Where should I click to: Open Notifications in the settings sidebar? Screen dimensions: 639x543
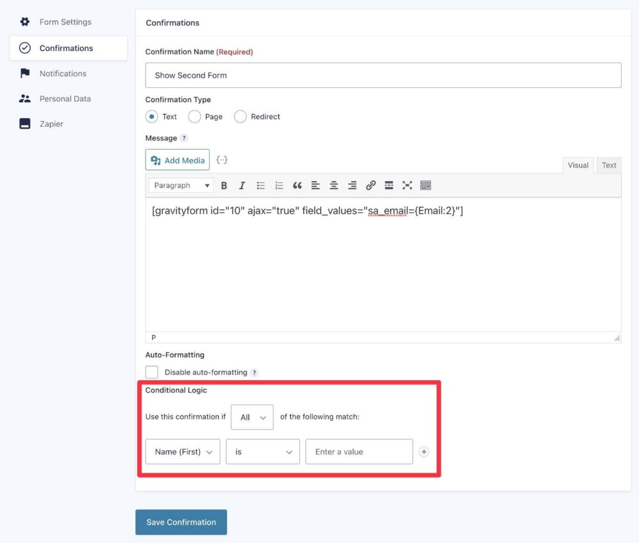point(62,73)
